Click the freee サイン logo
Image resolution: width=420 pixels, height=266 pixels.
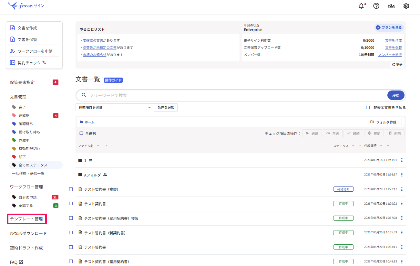(26, 6)
